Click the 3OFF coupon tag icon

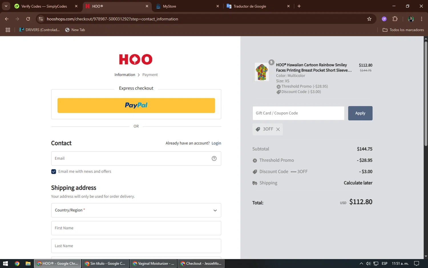coord(258,129)
